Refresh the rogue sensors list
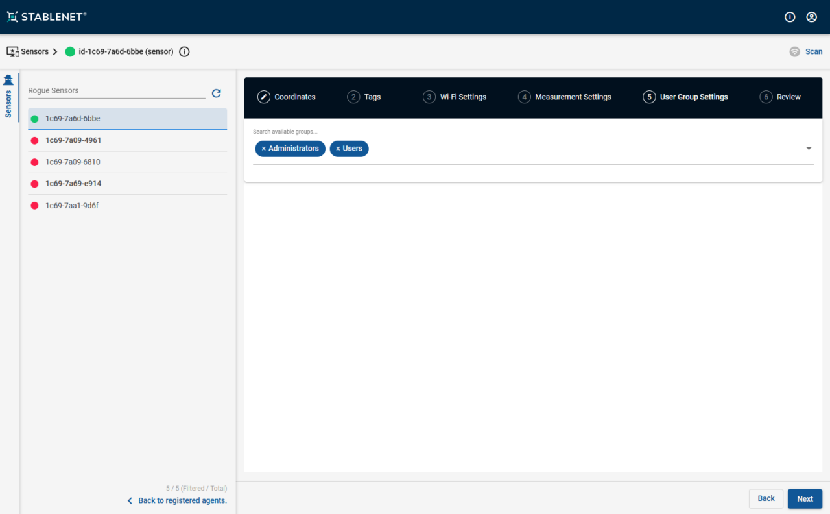Image resolution: width=830 pixels, height=514 pixels. 217,93
